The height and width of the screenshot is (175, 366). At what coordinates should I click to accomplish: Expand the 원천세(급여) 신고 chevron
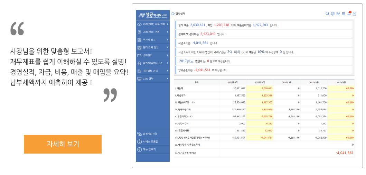(x=167, y=63)
